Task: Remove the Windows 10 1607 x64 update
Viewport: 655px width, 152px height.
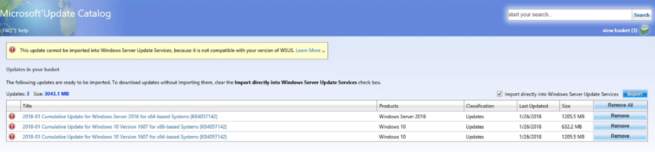Action: [x=620, y=136]
